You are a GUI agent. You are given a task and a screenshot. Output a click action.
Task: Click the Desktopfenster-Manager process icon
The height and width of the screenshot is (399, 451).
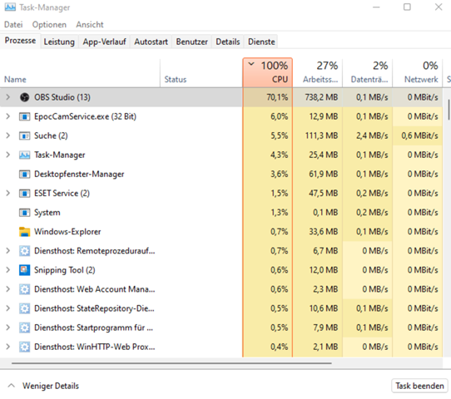pos(24,174)
